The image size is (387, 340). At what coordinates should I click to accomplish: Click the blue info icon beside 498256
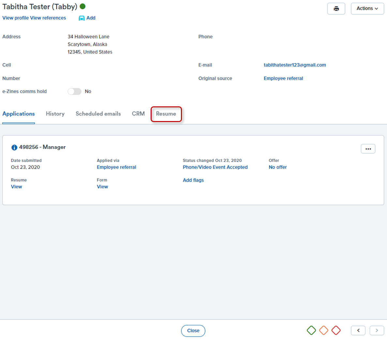(x=14, y=147)
